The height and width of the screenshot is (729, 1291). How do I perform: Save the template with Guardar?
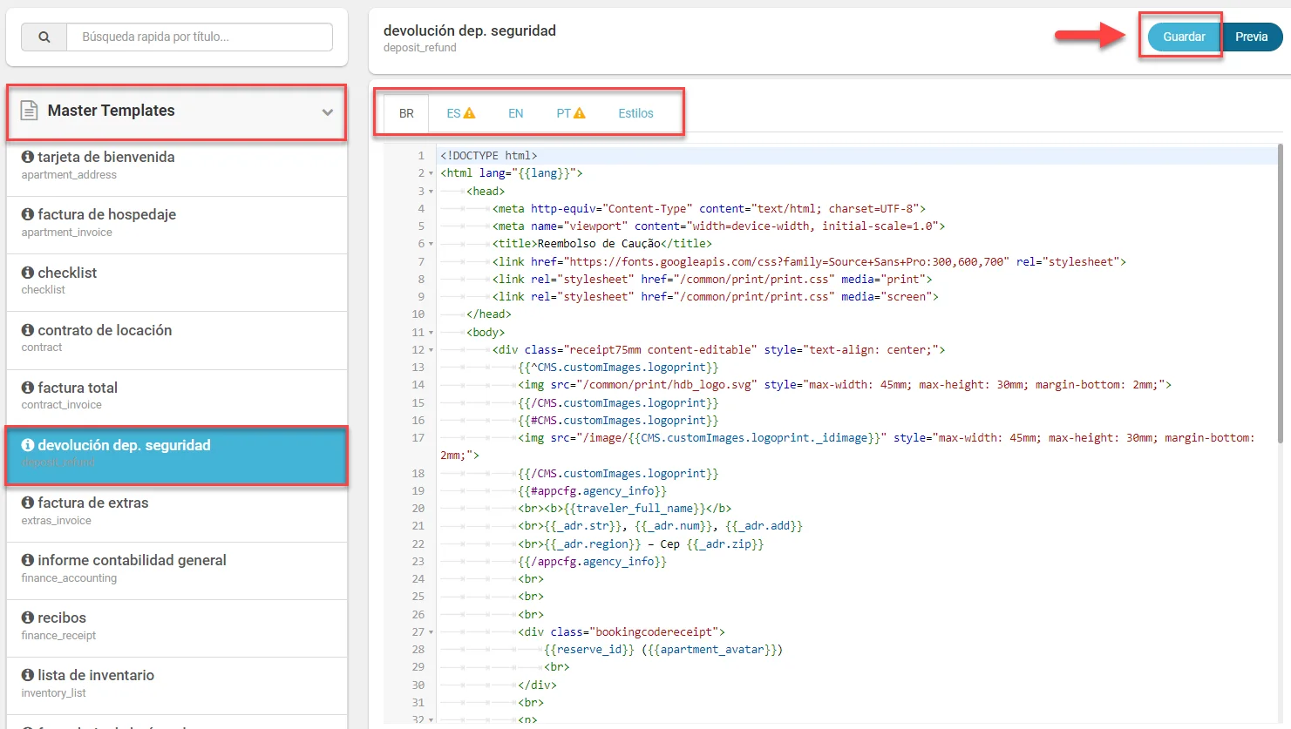click(1184, 37)
